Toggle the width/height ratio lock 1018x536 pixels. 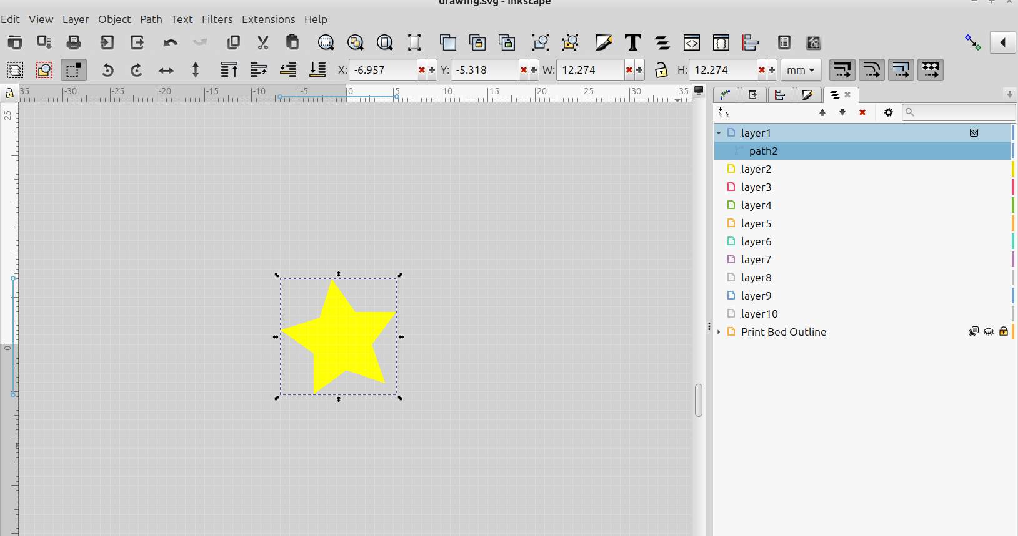pyautogui.click(x=661, y=70)
